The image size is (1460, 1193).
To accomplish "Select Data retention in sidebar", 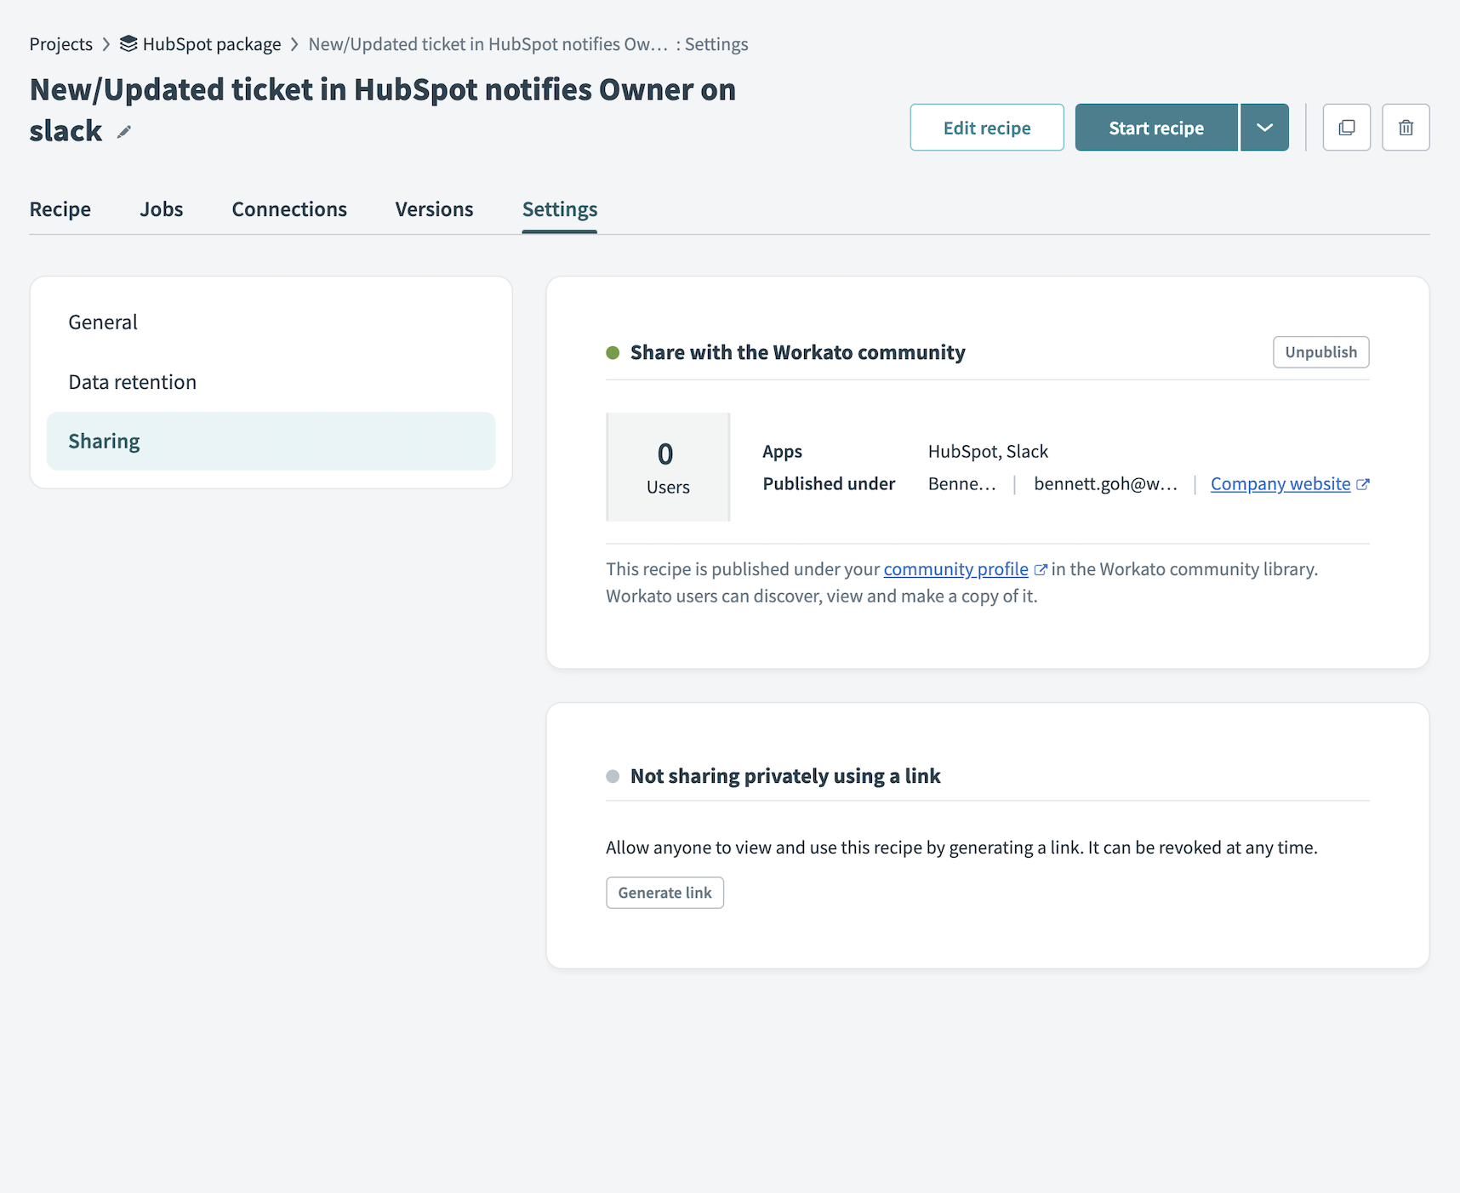I will [x=133, y=382].
